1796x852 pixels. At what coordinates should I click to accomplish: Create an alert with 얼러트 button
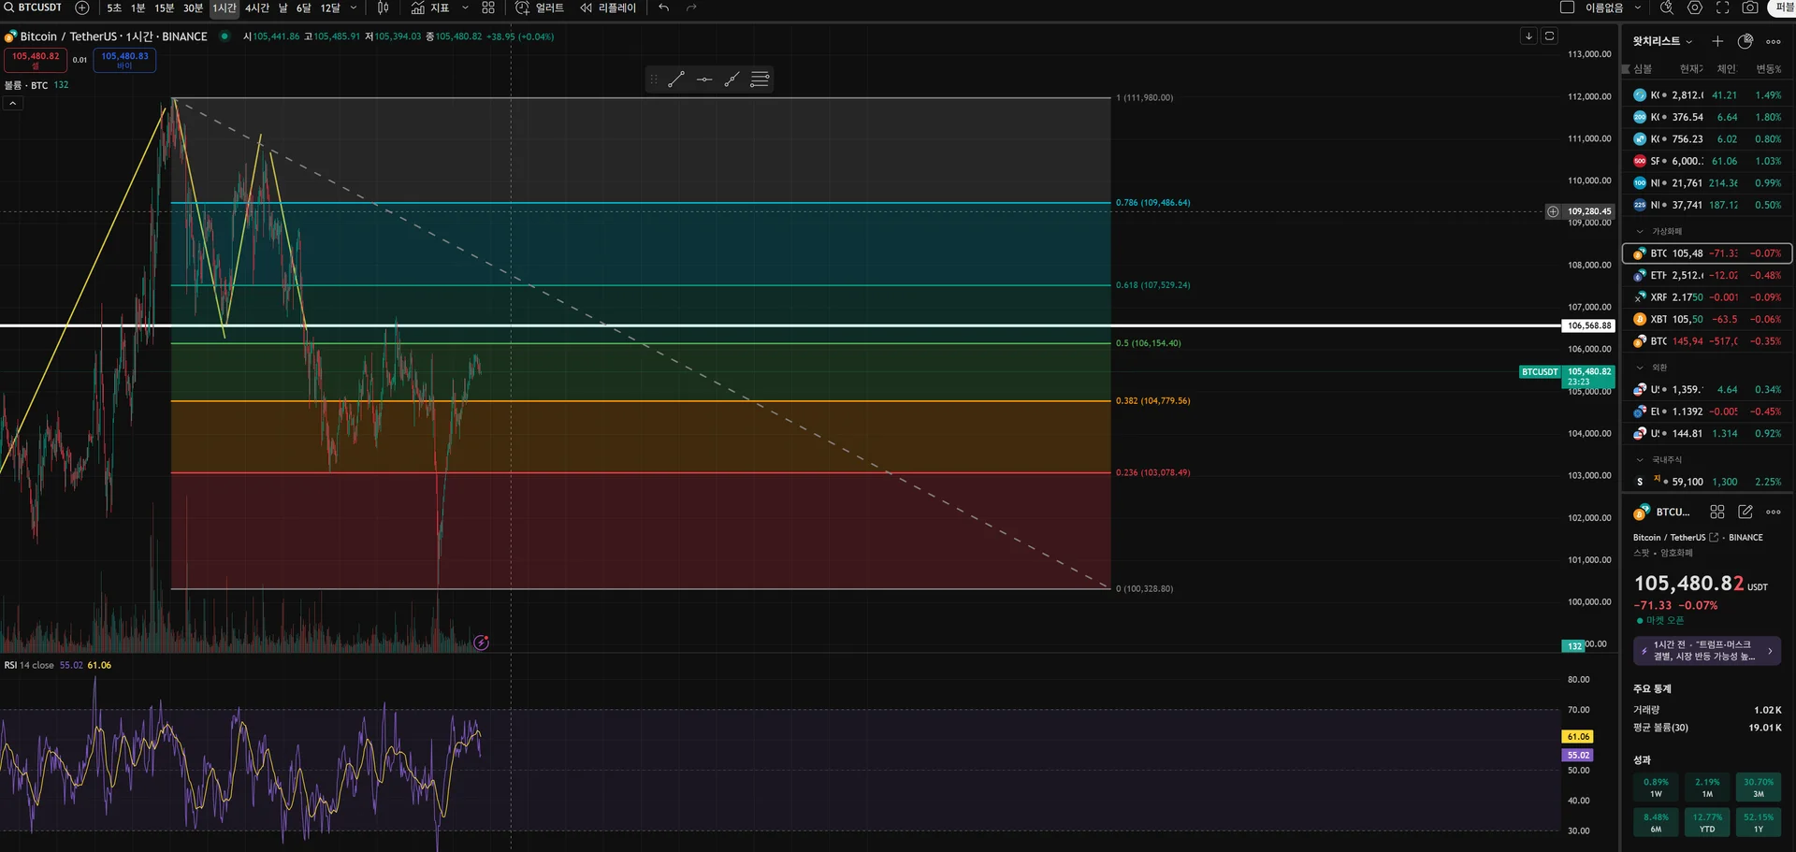[540, 7]
